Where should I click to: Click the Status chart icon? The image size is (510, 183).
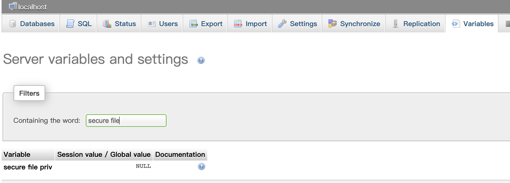(x=107, y=24)
